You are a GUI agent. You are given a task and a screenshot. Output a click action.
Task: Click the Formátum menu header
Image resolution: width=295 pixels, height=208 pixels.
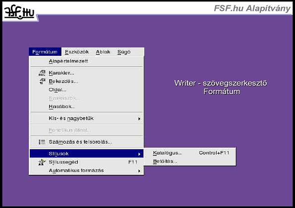pos(45,52)
